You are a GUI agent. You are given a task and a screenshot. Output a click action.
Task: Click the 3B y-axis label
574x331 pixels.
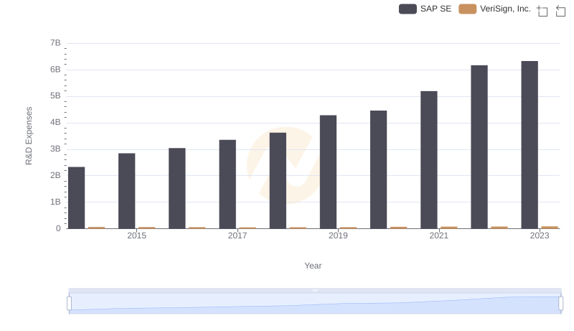(x=55, y=149)
